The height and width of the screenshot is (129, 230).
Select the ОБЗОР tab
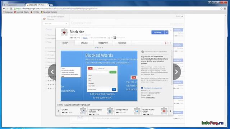coord(65,43)
